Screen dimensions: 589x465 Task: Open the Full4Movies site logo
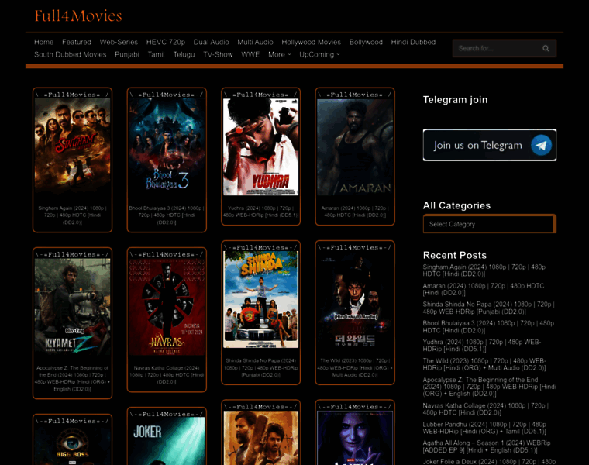(78, 15)
